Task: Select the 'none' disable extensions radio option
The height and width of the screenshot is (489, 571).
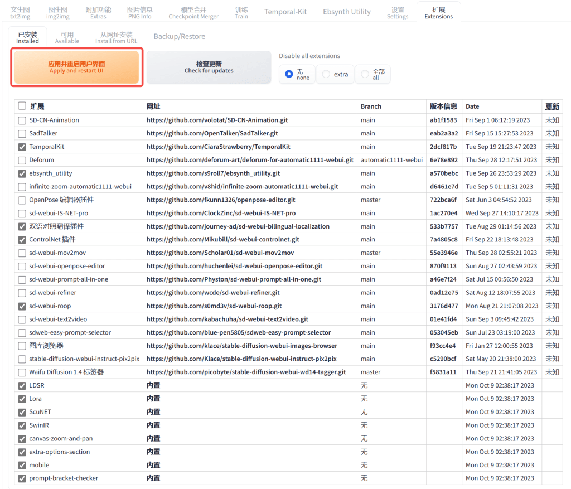Action: [x=289, y=74]
